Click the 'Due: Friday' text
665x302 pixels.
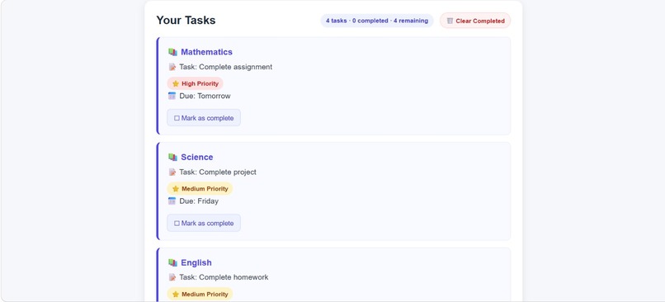pyautogui.click(x=199, y=201)
